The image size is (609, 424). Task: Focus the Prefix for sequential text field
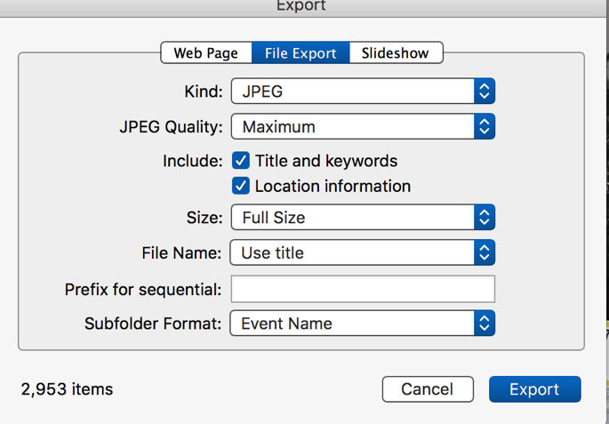[x=363, y=289]
